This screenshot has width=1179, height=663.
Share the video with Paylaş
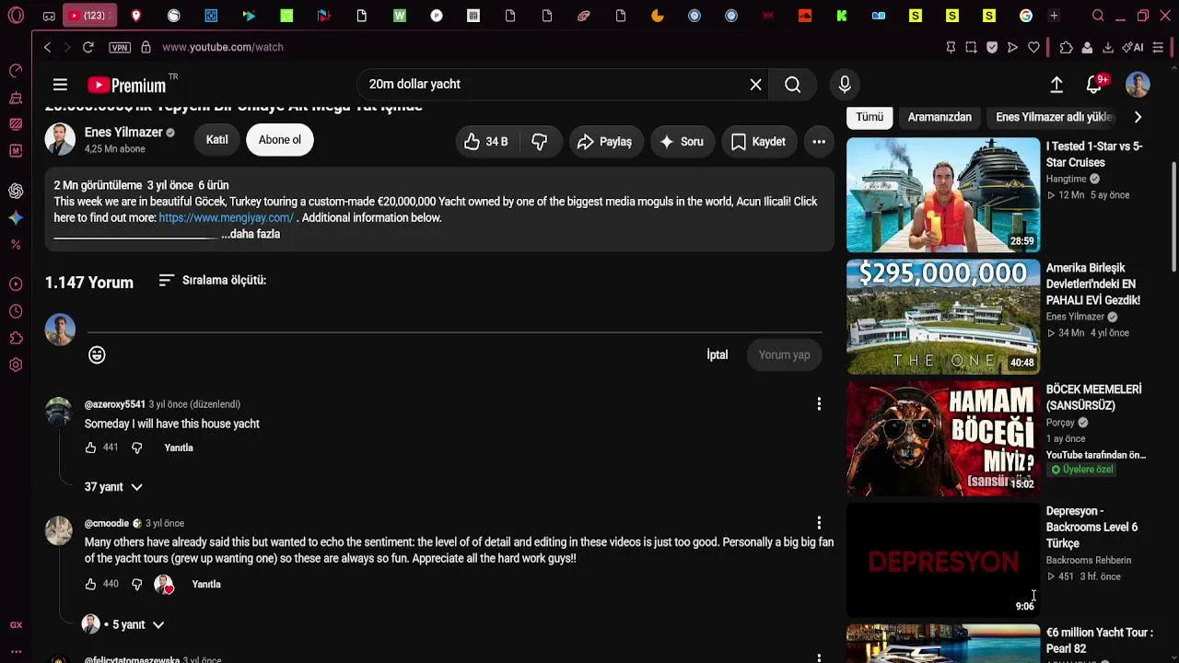[605, 141]
